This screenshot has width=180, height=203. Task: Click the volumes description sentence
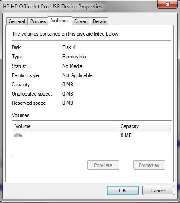[66, 34]
